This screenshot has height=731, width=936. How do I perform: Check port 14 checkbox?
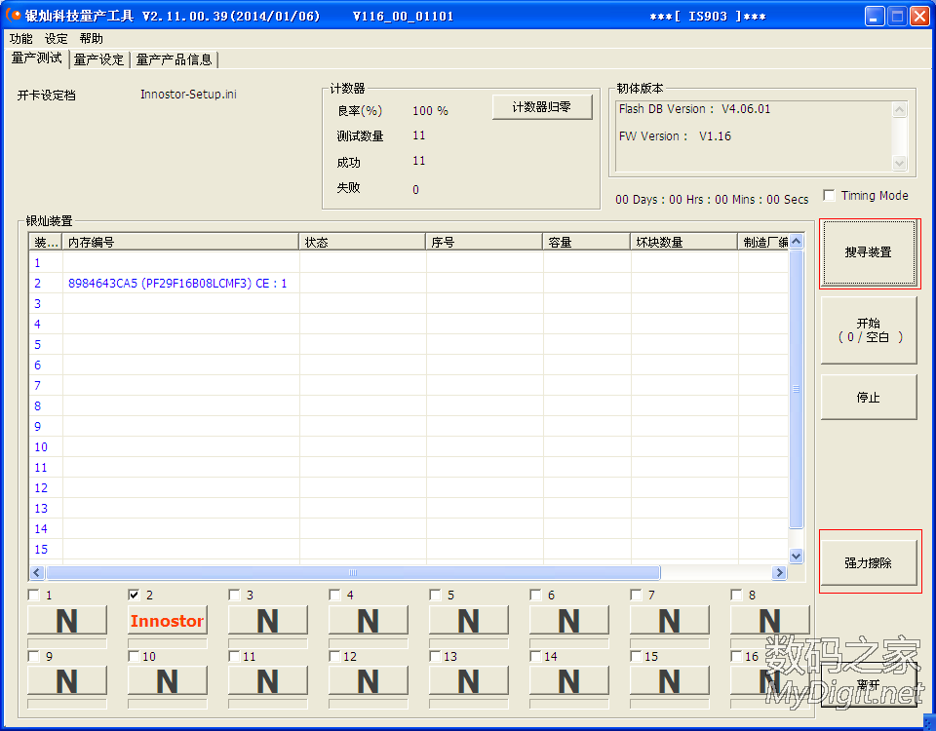[535, 656]
